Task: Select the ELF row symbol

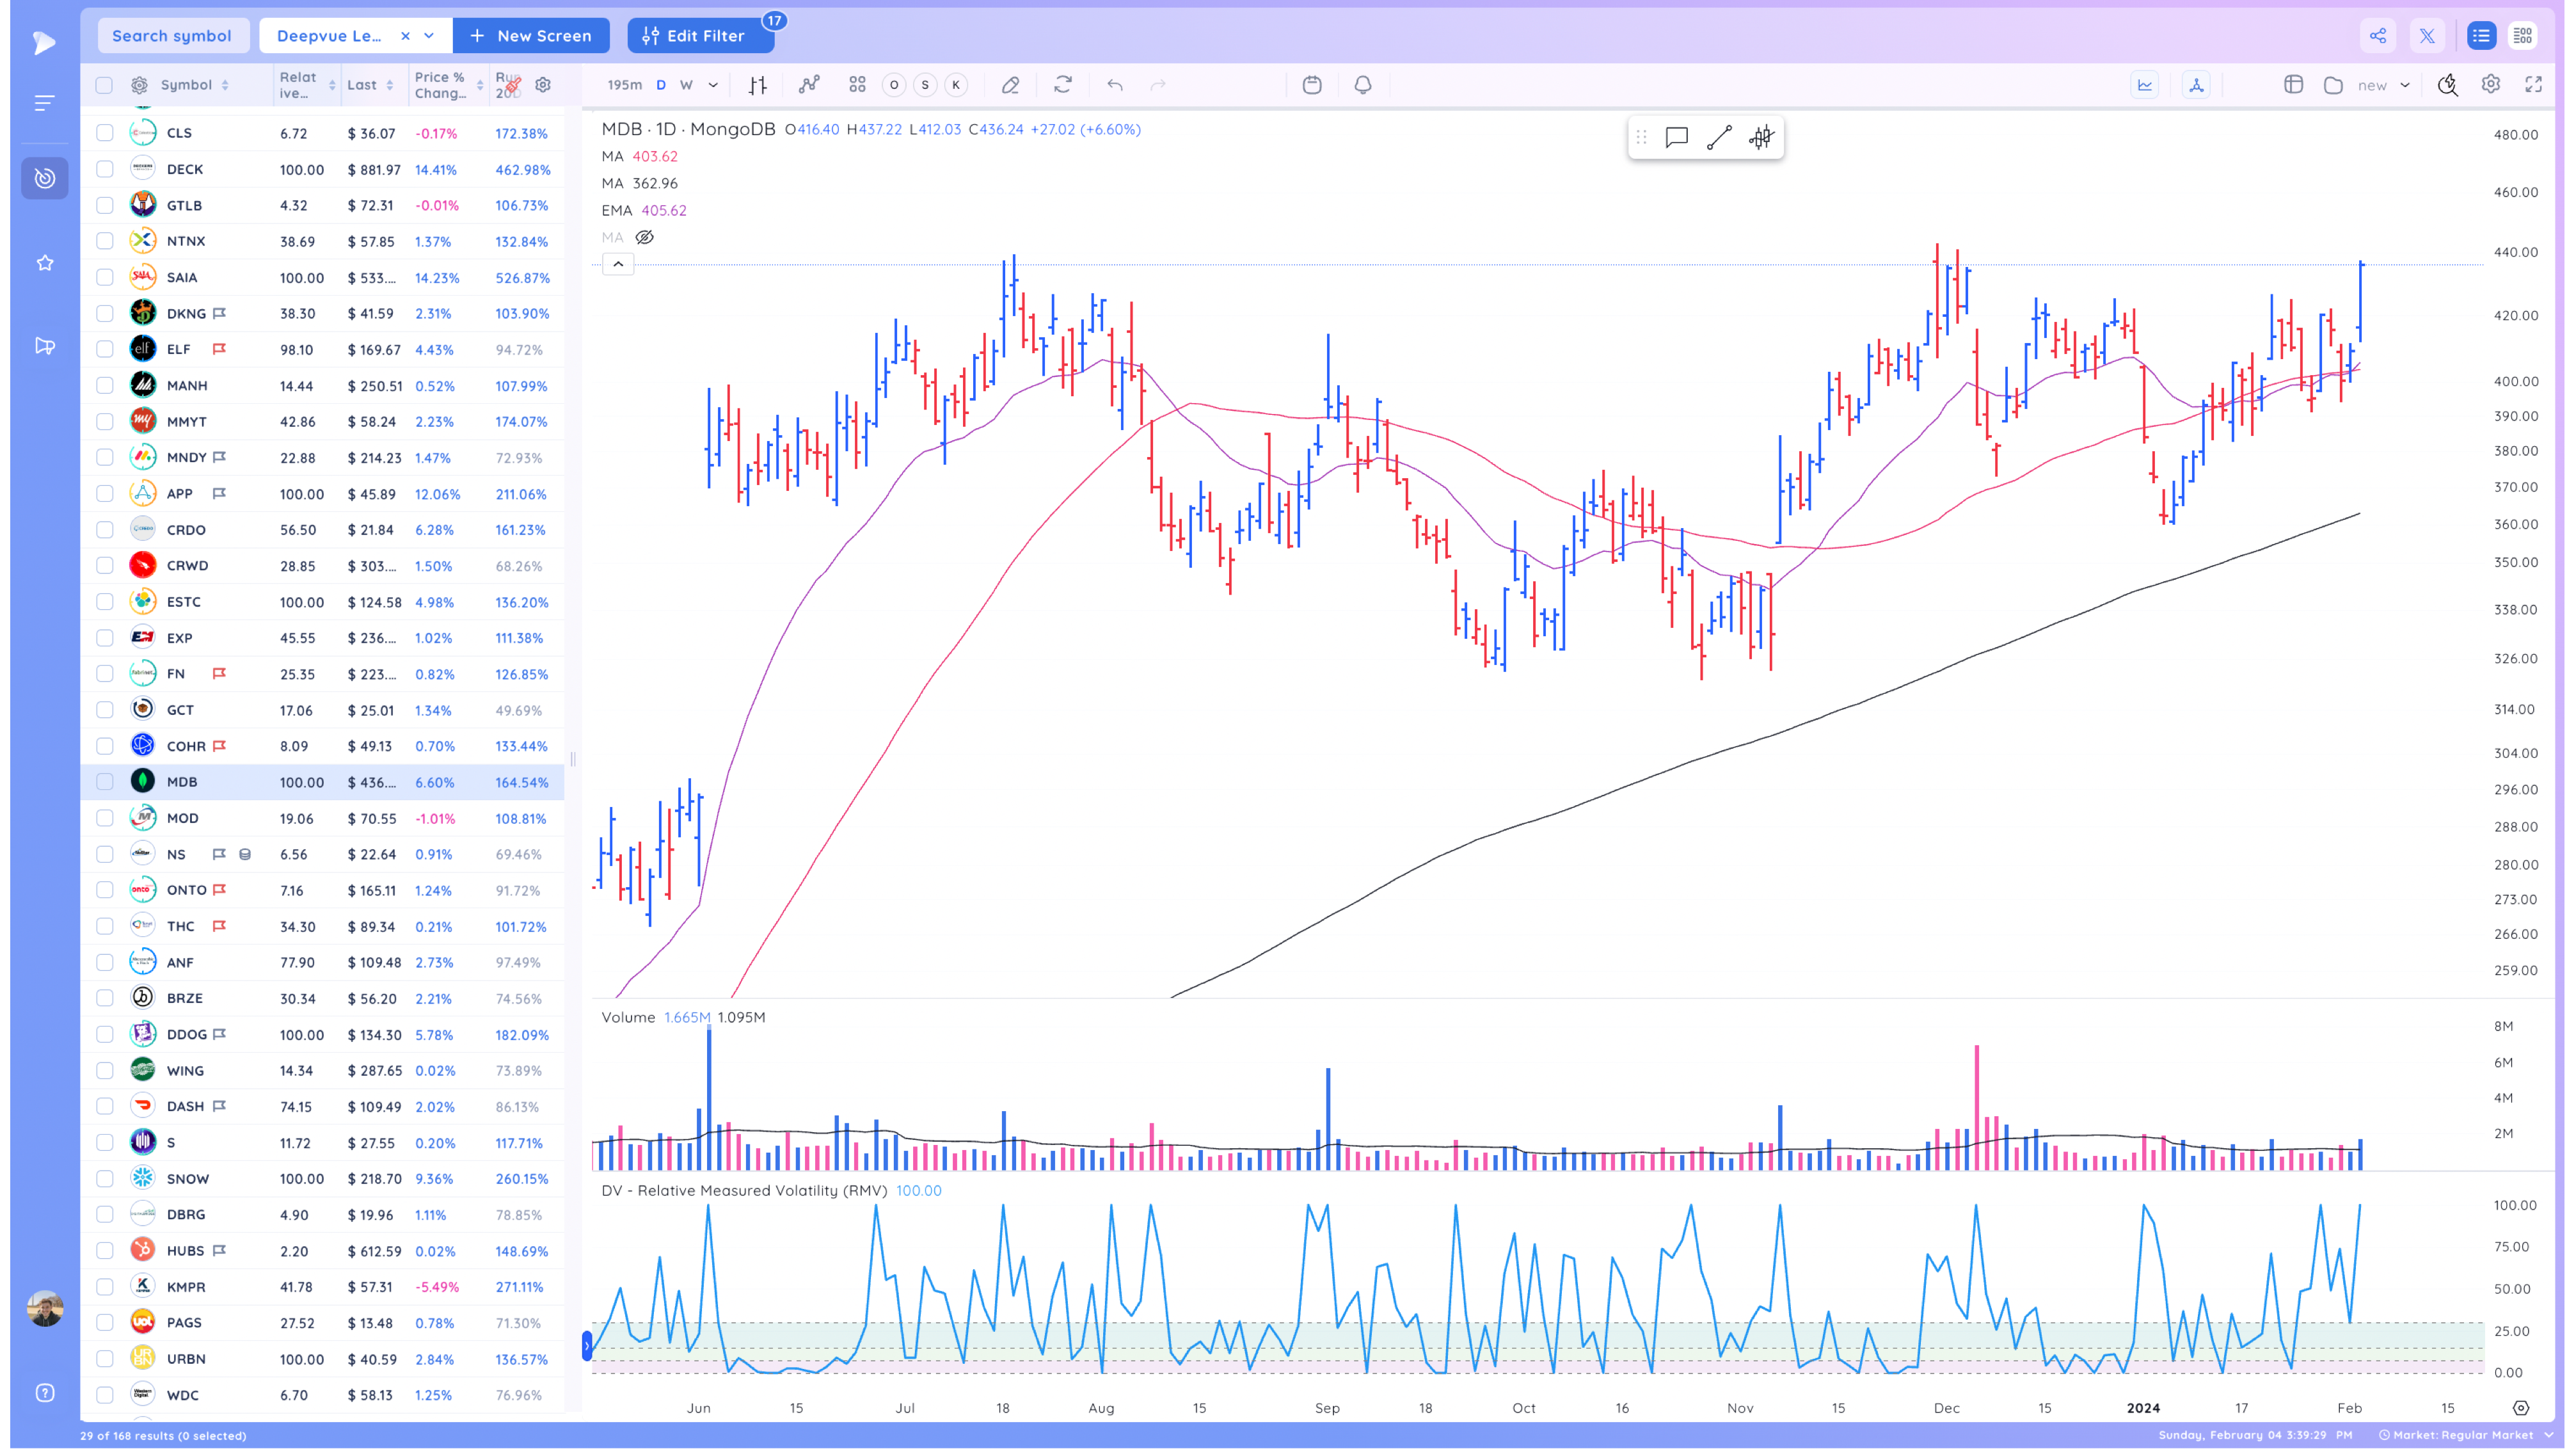Action: 178,349
